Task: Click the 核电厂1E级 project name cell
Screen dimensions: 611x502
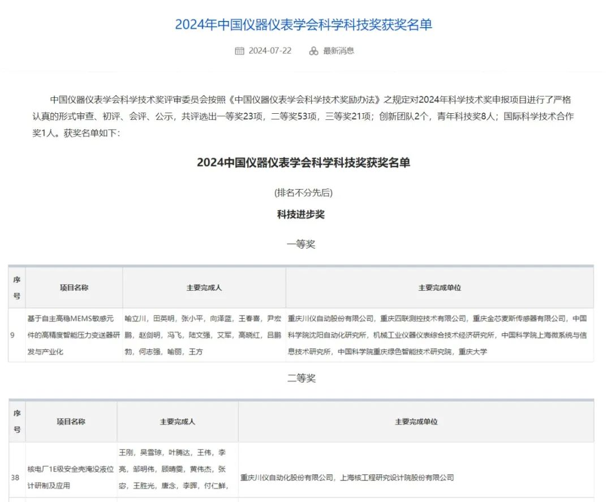Action: [x=71, y=477]
